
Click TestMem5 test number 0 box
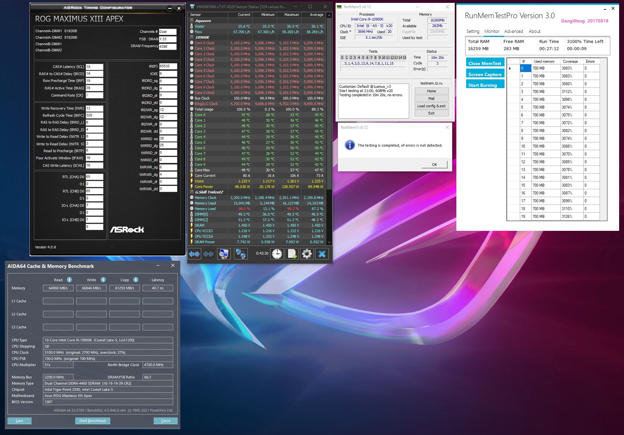(x=342, y=58)
